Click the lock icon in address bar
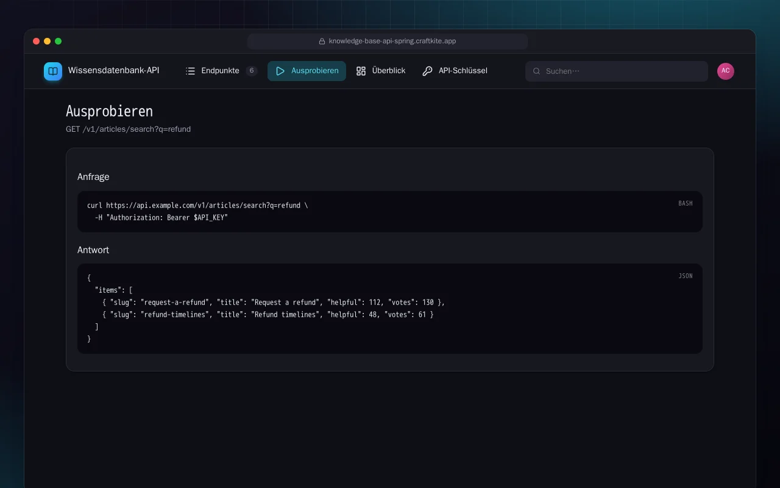780x488 pixels. 322,41
